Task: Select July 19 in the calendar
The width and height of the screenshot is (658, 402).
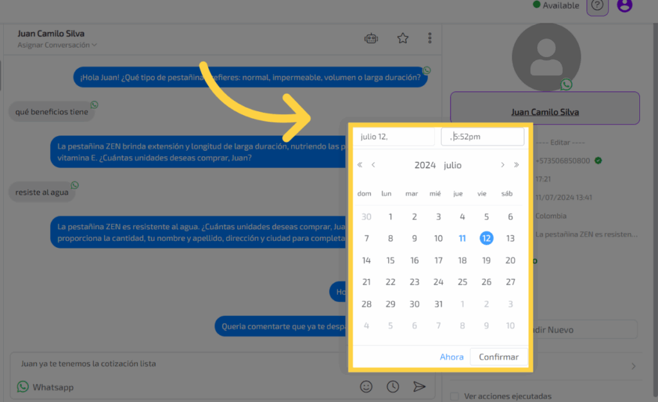Action: pos(486,260)
